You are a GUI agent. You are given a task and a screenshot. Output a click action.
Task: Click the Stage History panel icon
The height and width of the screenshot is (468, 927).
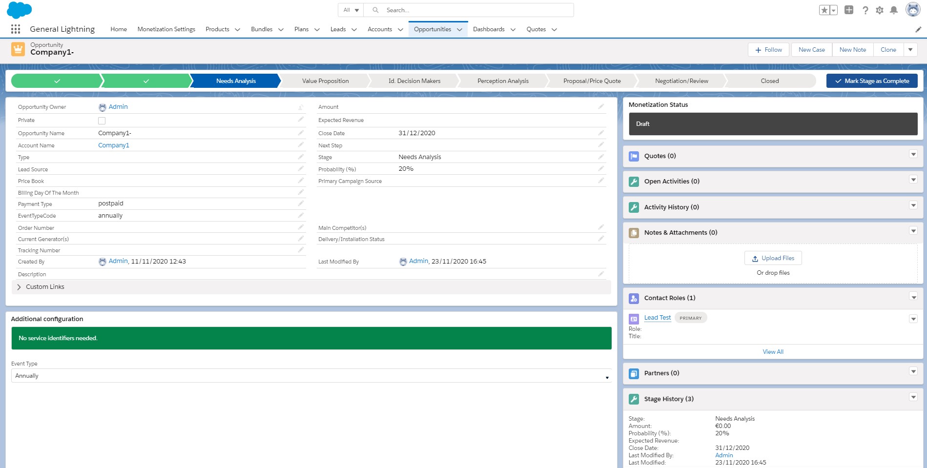634,399
